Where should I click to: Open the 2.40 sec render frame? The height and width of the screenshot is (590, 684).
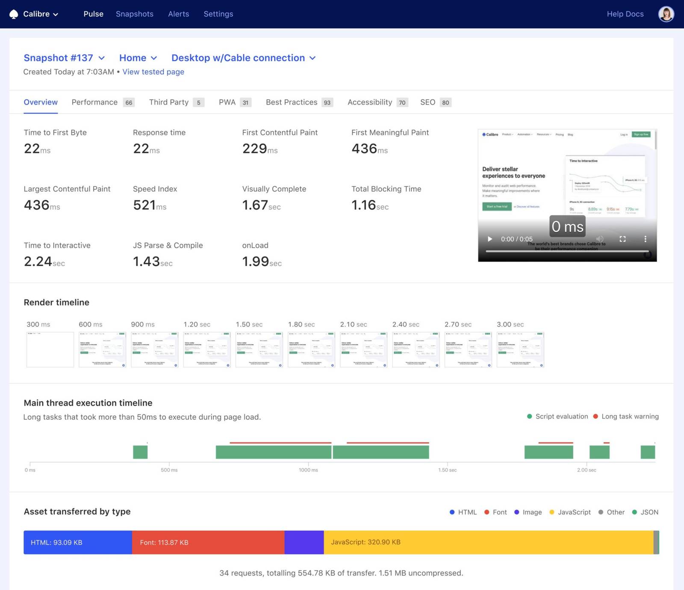pyautogui.click(x=416, y=350)
